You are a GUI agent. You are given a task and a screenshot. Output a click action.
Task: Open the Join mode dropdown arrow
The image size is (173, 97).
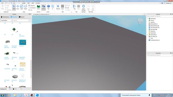[x=34, y=10]
